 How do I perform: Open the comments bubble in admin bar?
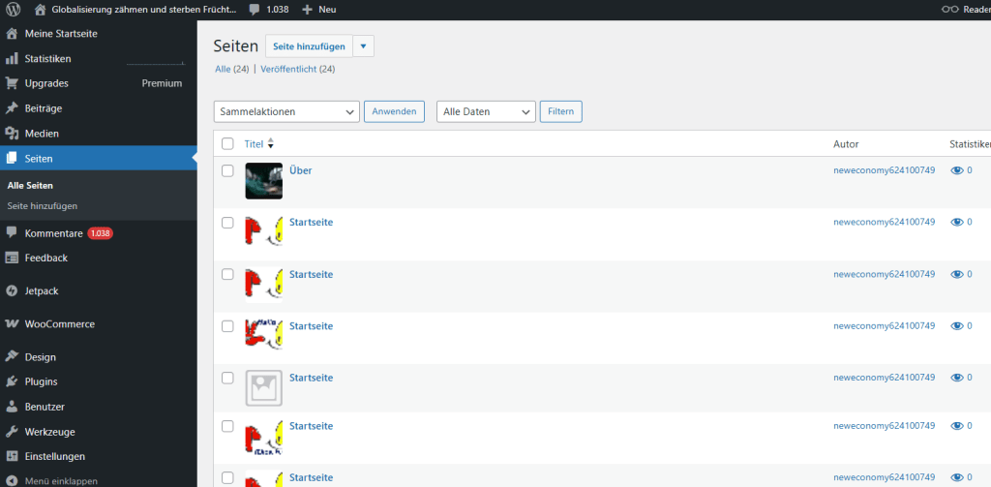tap(254, 9)
